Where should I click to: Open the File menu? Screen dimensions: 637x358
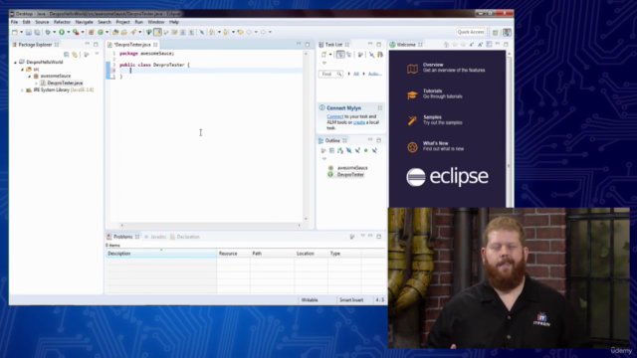click(x=14, y=22)
